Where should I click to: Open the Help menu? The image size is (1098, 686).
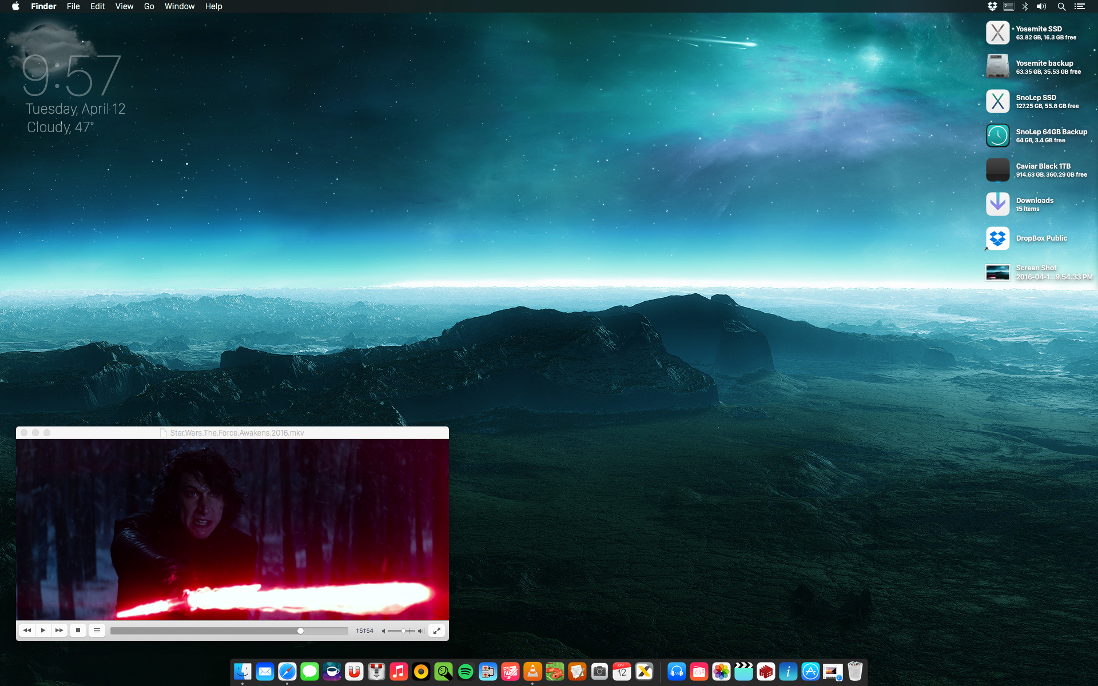[x=214, y=6]
